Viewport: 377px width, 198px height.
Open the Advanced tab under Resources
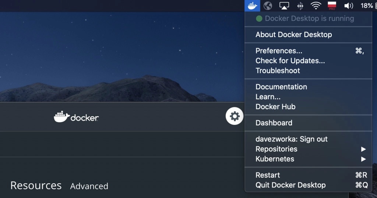(89, 186)
